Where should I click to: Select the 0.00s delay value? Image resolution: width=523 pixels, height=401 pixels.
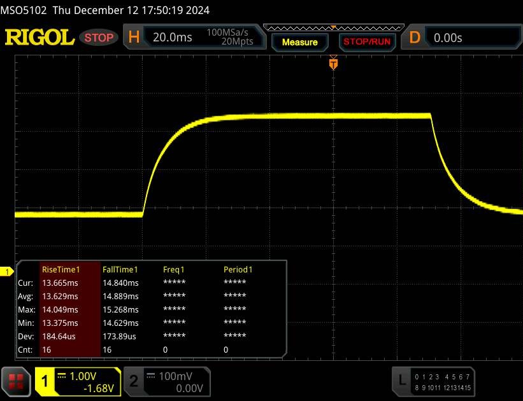click(448, 38)
